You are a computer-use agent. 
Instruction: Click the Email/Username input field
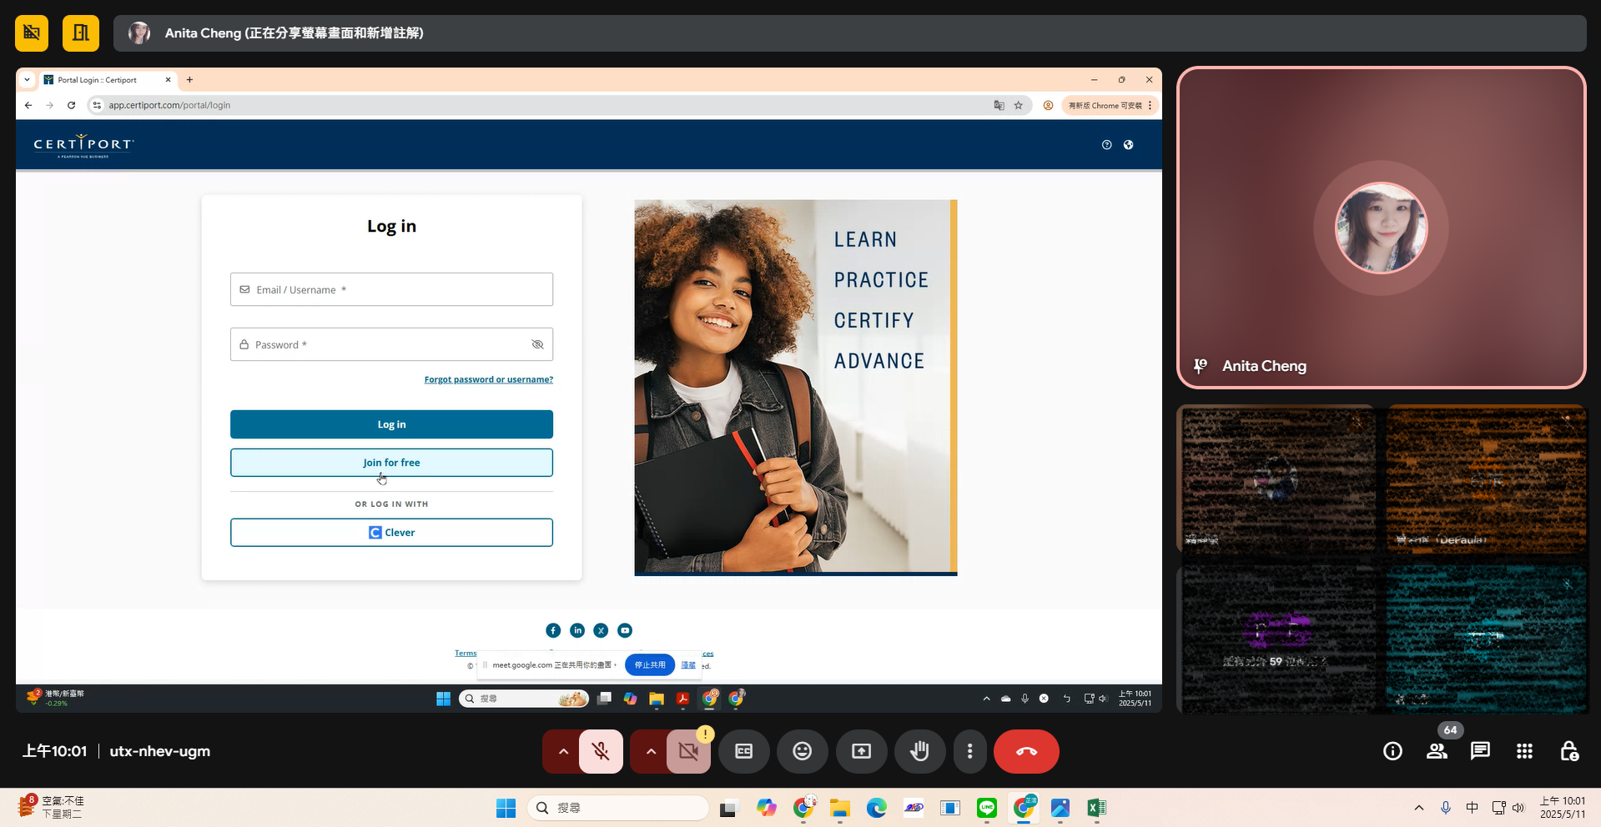click(x=391, y=289)
